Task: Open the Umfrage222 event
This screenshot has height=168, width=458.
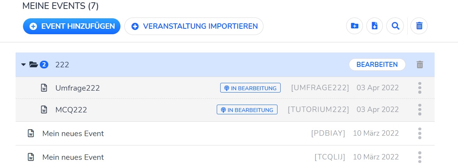Action: [78, 88]
